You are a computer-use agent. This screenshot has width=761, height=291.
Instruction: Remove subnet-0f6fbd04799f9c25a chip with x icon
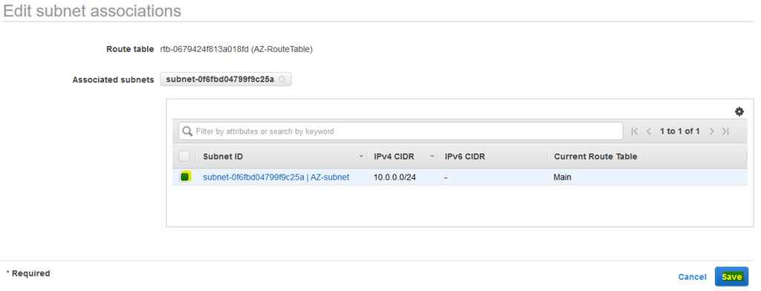282,79
